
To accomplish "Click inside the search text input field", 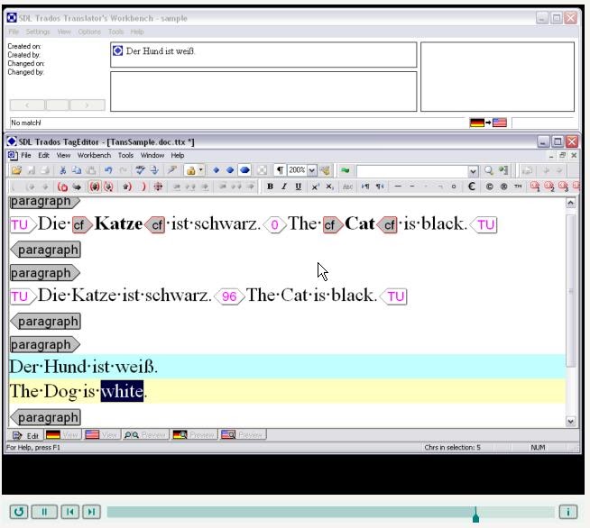I will pyautogui.click(x=412, y=171).
